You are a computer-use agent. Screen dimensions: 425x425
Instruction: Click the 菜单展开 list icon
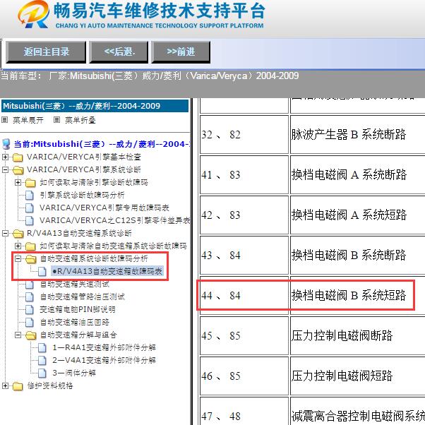(5, 120)
